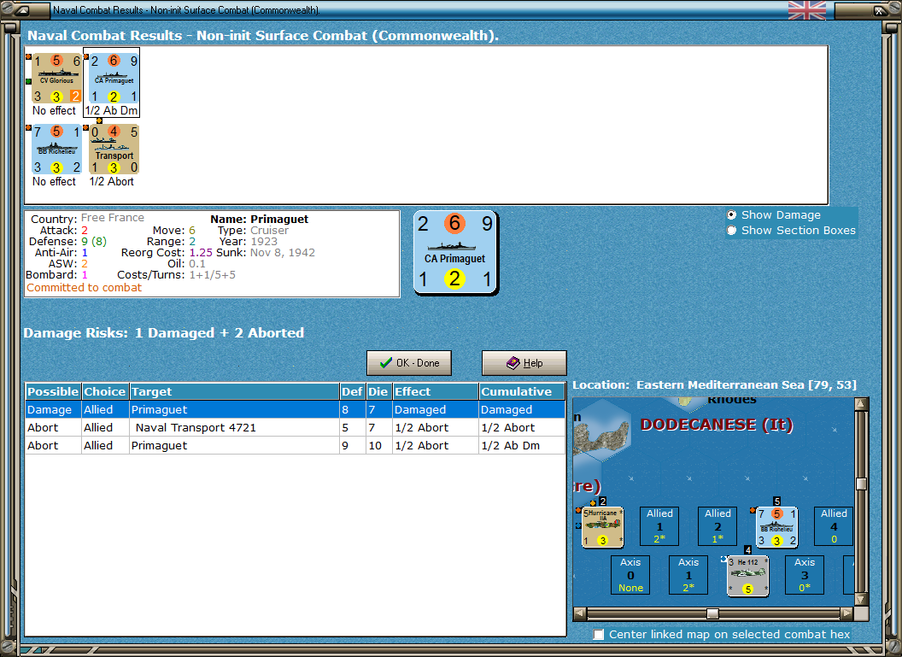
Task: Click the Axis 3 section box
Action: [x=805, y=575]
